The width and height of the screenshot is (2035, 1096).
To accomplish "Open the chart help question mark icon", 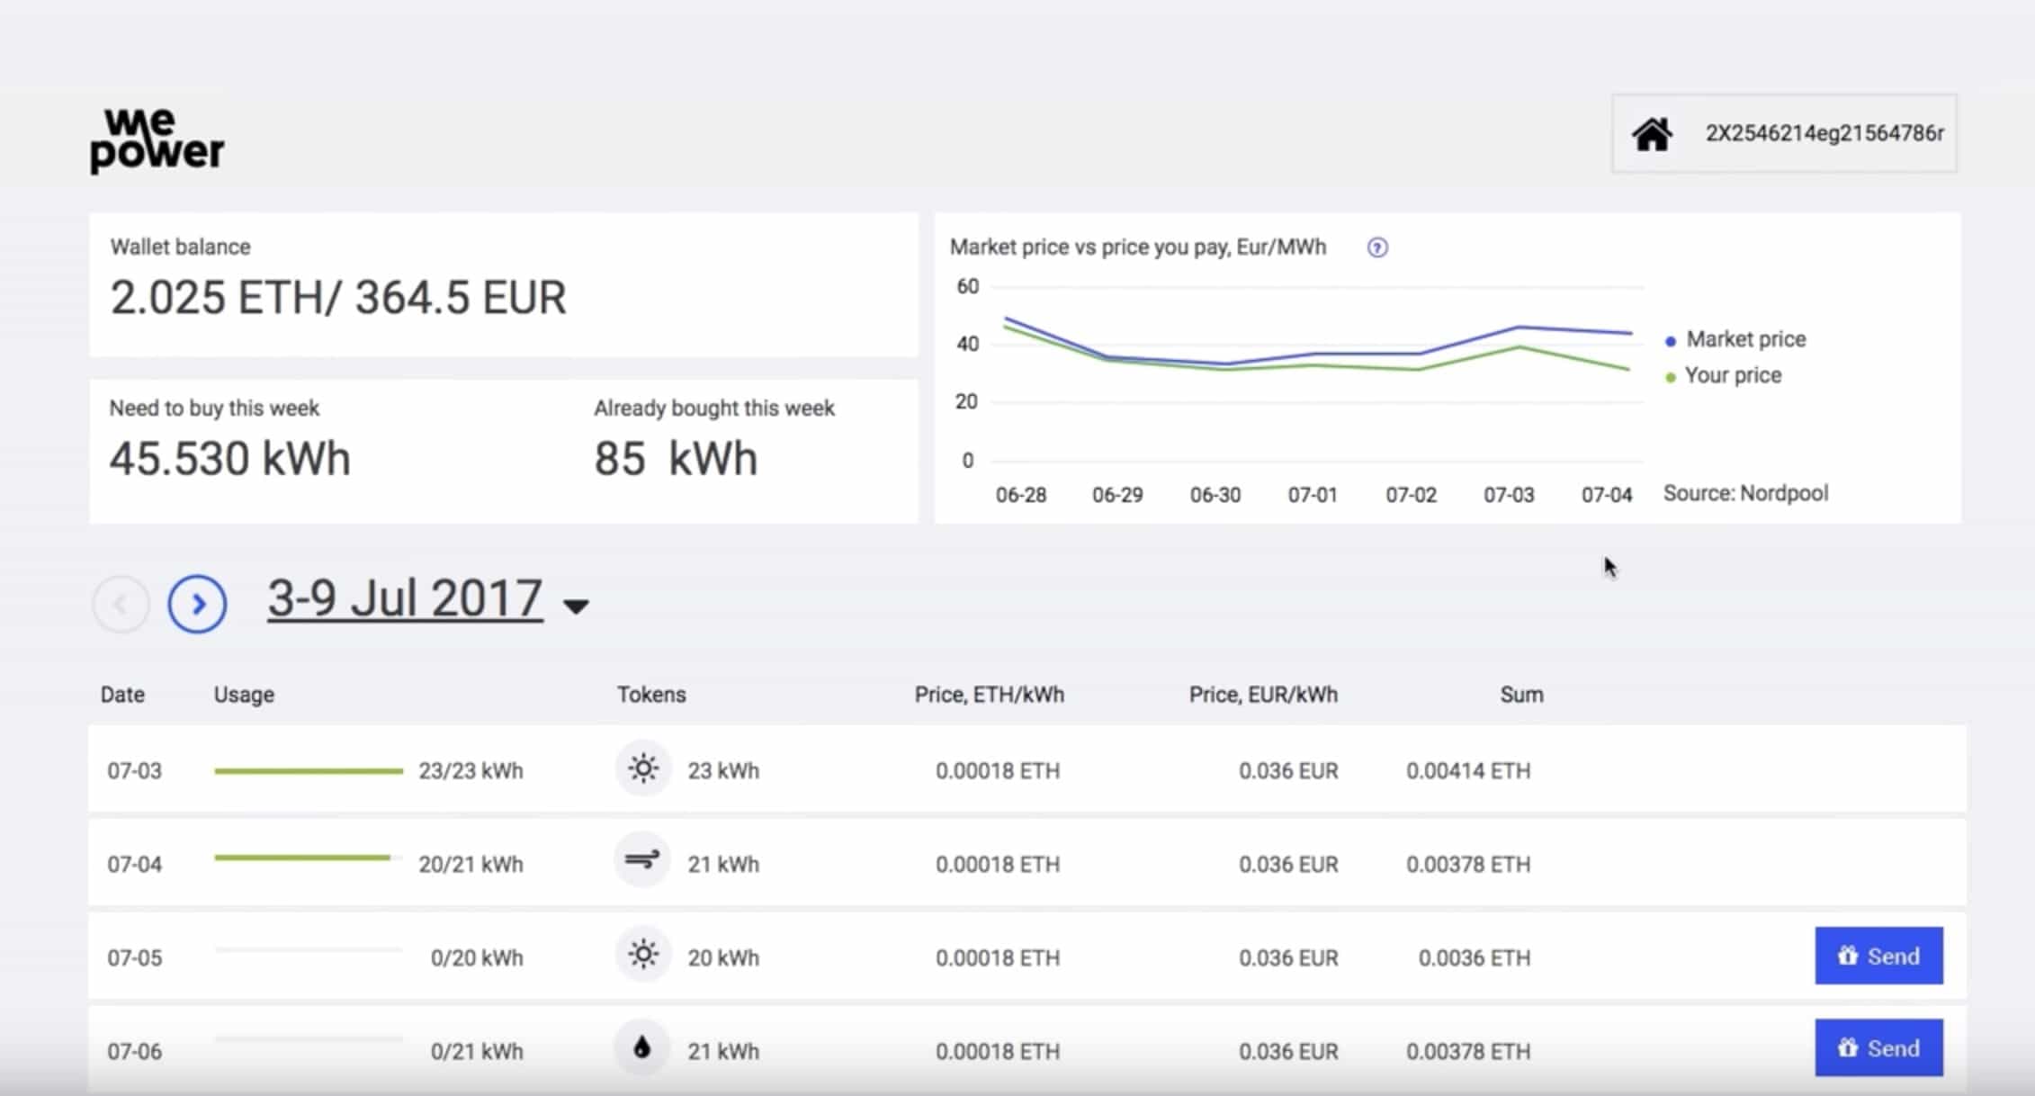I will (x=1377, y=247).
